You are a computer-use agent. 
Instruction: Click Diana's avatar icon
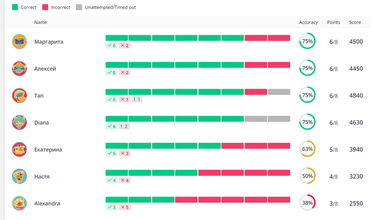pyautogui.click(x=19, y=123)
